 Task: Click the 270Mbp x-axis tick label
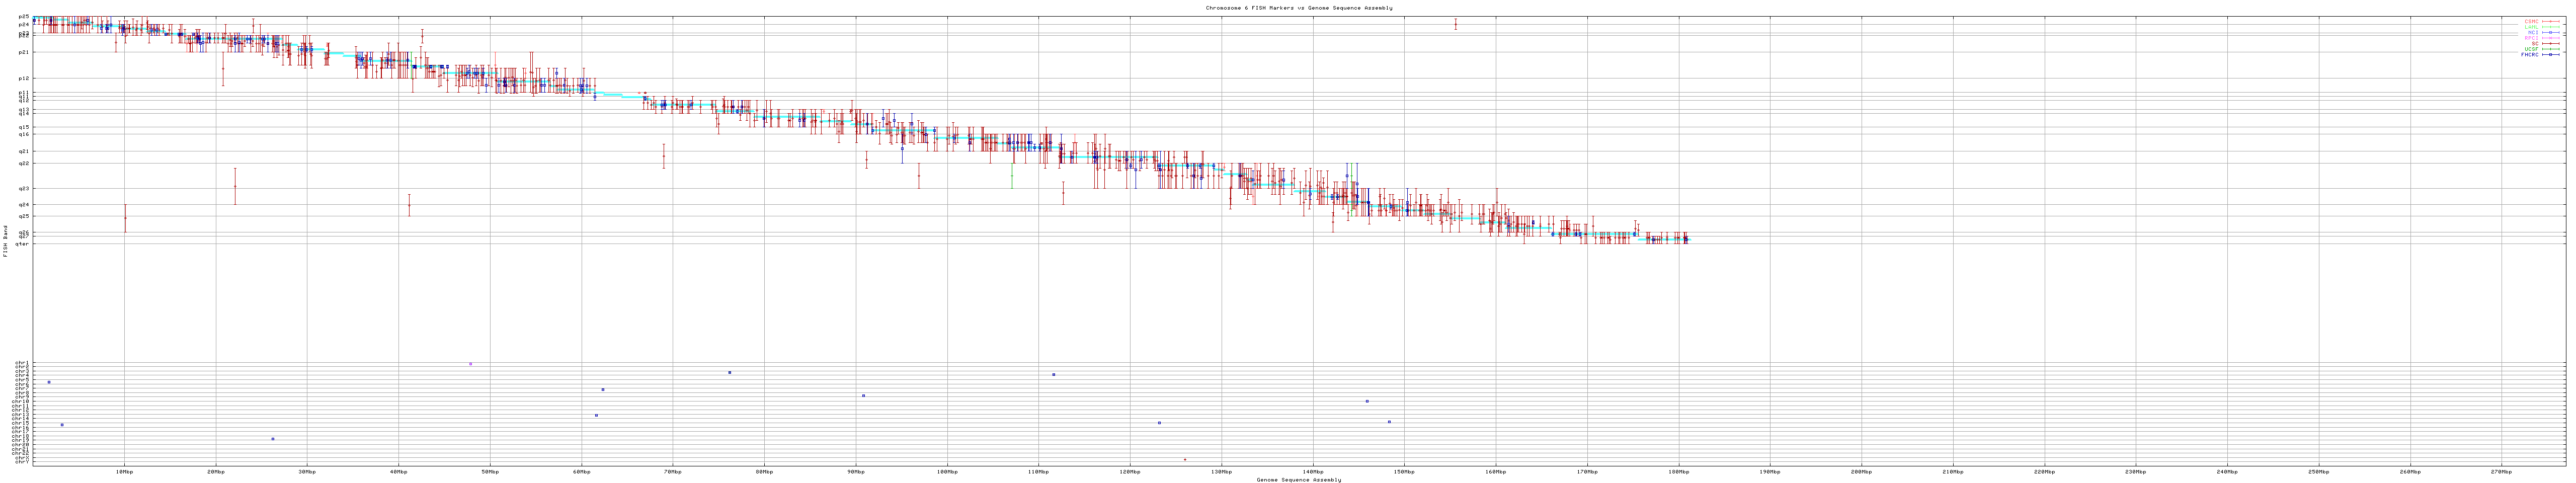[x=2501, y=471]
